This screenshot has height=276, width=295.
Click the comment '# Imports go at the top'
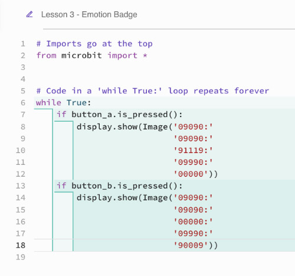(94, 44)
